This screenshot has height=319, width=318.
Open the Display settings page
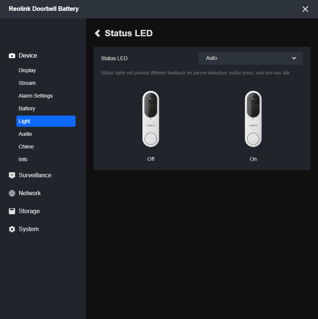coord(27,70)
